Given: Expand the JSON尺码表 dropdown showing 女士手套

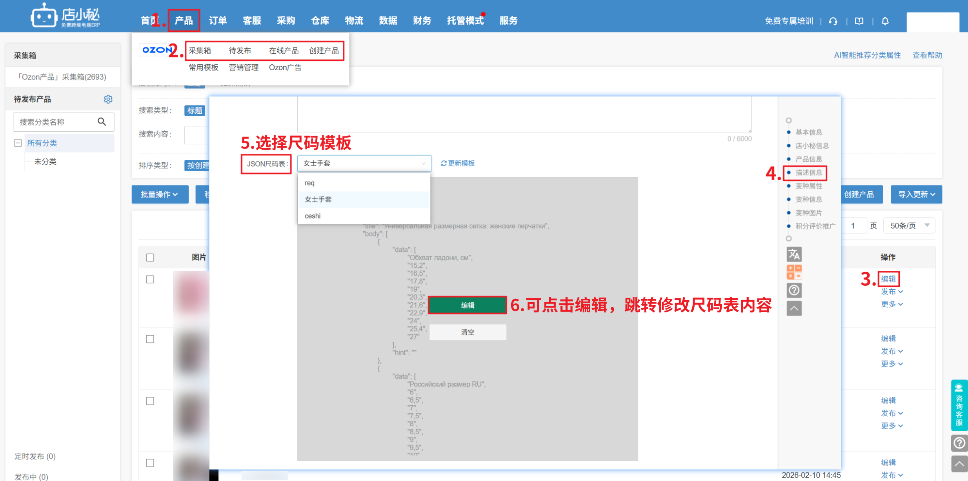Looking at the screenshot, I should (x=364, y=163).
